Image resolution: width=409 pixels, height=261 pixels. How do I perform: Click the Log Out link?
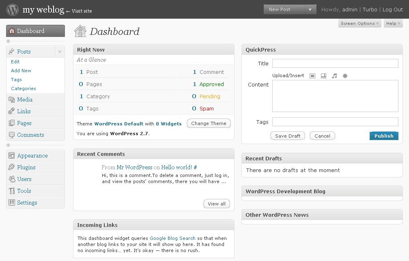[392, 9]
